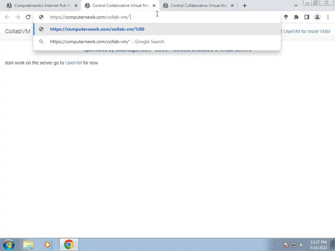Select the collab-vm/%60 URL suggestion
This screenshot has width=335, height=251.
coord(157,29)
